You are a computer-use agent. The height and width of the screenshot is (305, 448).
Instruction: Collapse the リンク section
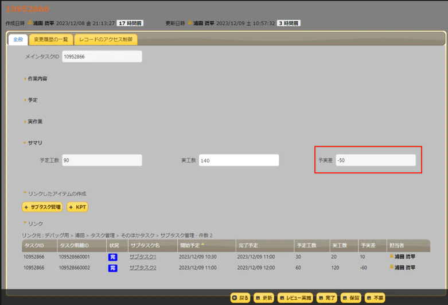33,223
